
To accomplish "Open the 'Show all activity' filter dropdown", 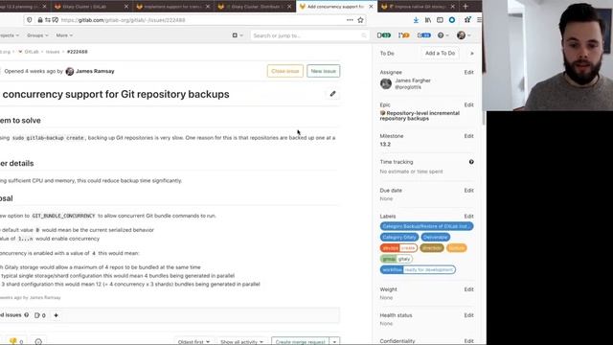I will (241, 342).
